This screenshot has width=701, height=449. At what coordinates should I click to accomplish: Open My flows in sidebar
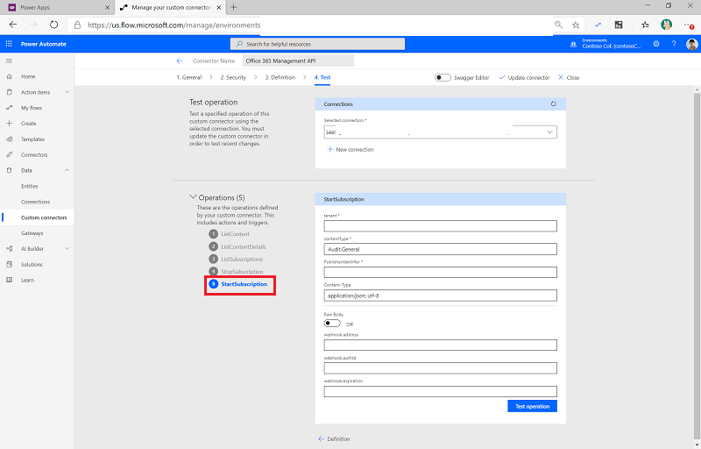[x=32, y=108]
